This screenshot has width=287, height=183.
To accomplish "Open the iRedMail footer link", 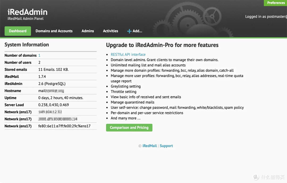I will point(150,146).
